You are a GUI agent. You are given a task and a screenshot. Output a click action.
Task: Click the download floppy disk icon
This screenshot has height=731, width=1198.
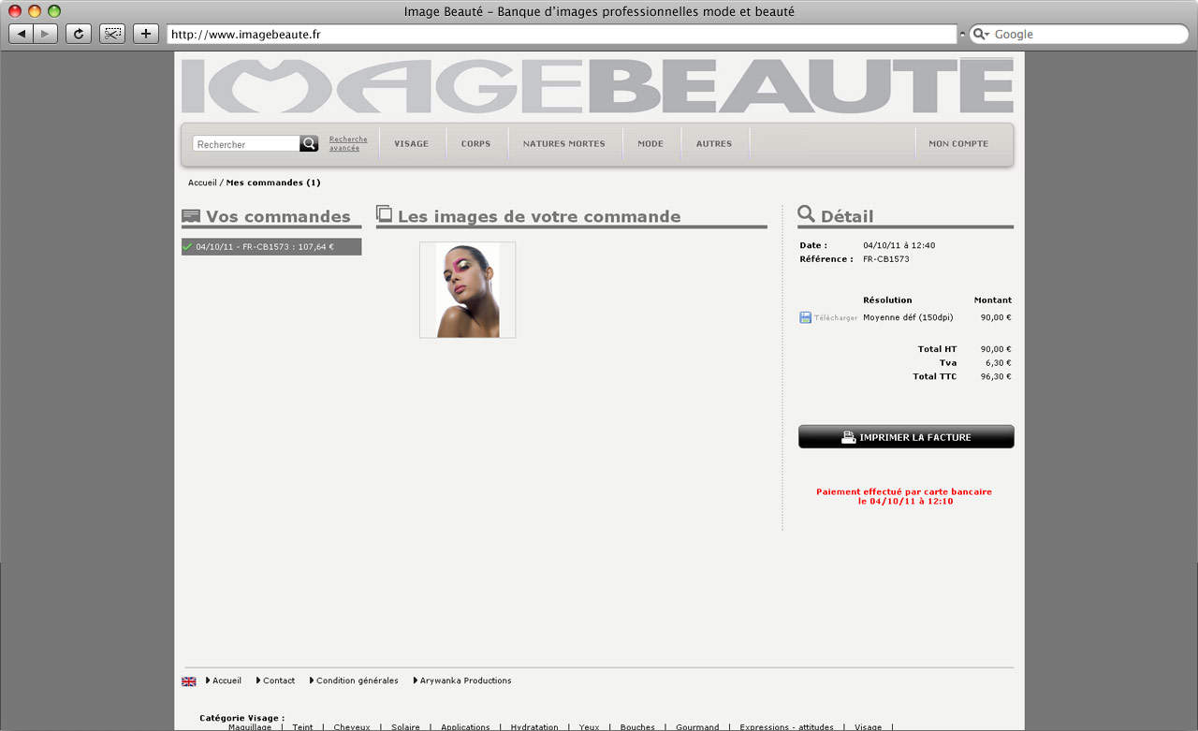805,317
